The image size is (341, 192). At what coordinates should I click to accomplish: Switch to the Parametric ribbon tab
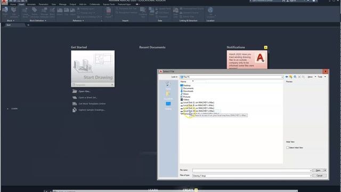(x=43, y=4)
